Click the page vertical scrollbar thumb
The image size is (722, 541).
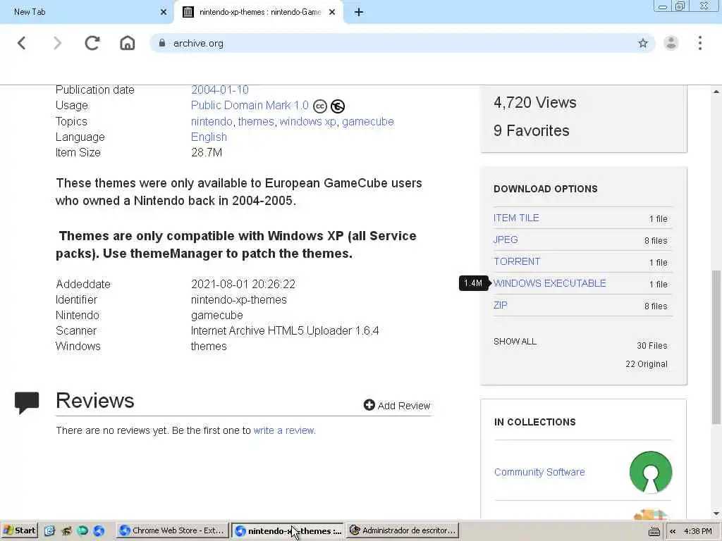click(716, 347)
